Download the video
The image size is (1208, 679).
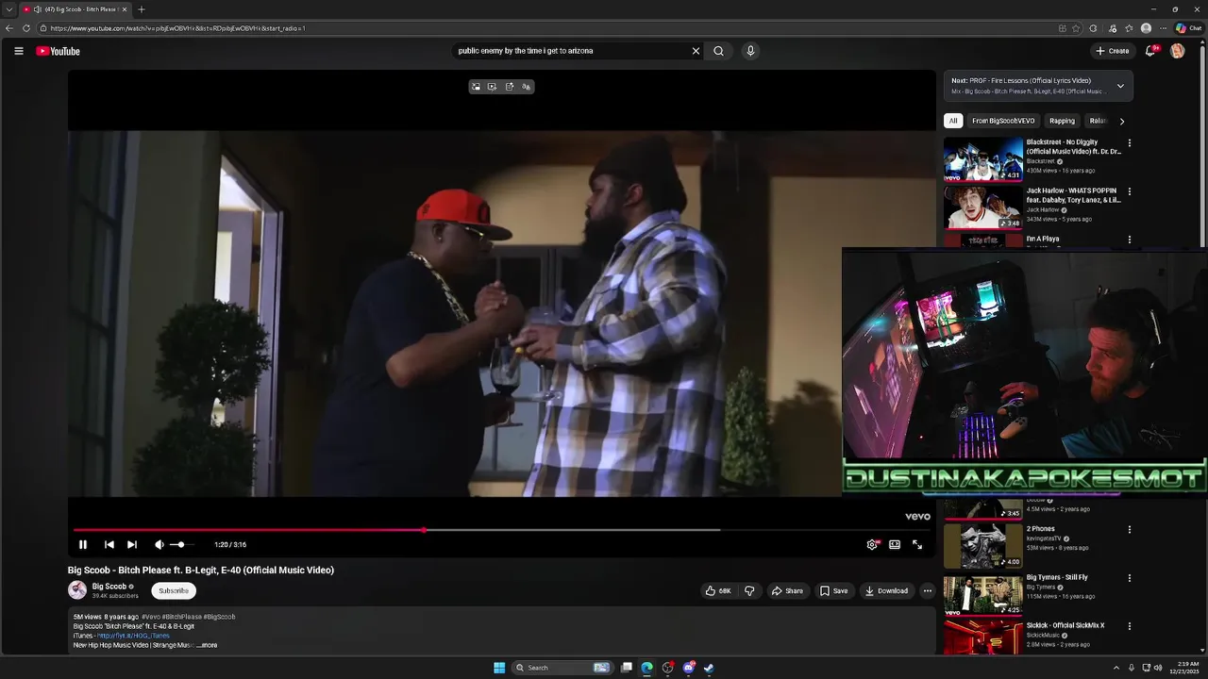(x=886, y=591)
